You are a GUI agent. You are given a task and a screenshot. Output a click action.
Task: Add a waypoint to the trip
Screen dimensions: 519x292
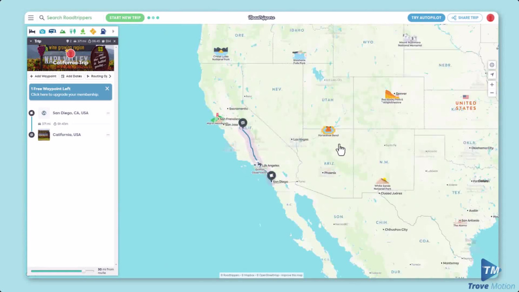pyautogui.click(x=43, y=76)
